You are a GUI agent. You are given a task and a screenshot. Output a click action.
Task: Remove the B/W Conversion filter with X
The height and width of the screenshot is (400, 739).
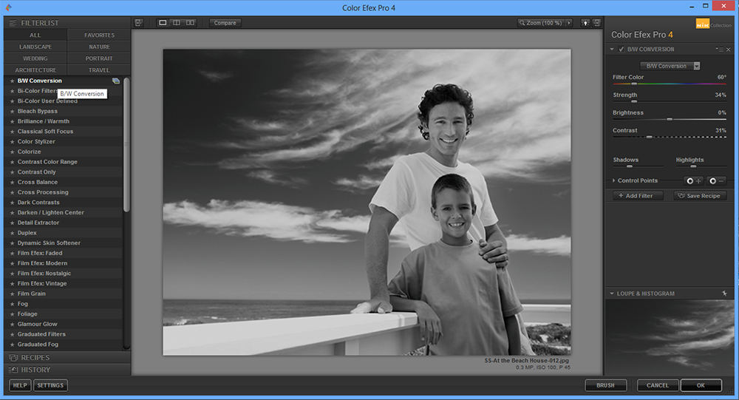[x=726, y=50]
